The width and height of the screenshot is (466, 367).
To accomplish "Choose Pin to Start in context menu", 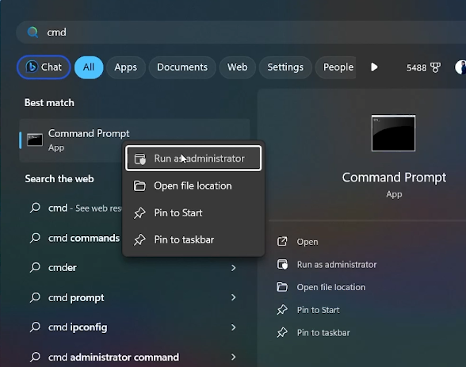I will [x=193, y=213].
